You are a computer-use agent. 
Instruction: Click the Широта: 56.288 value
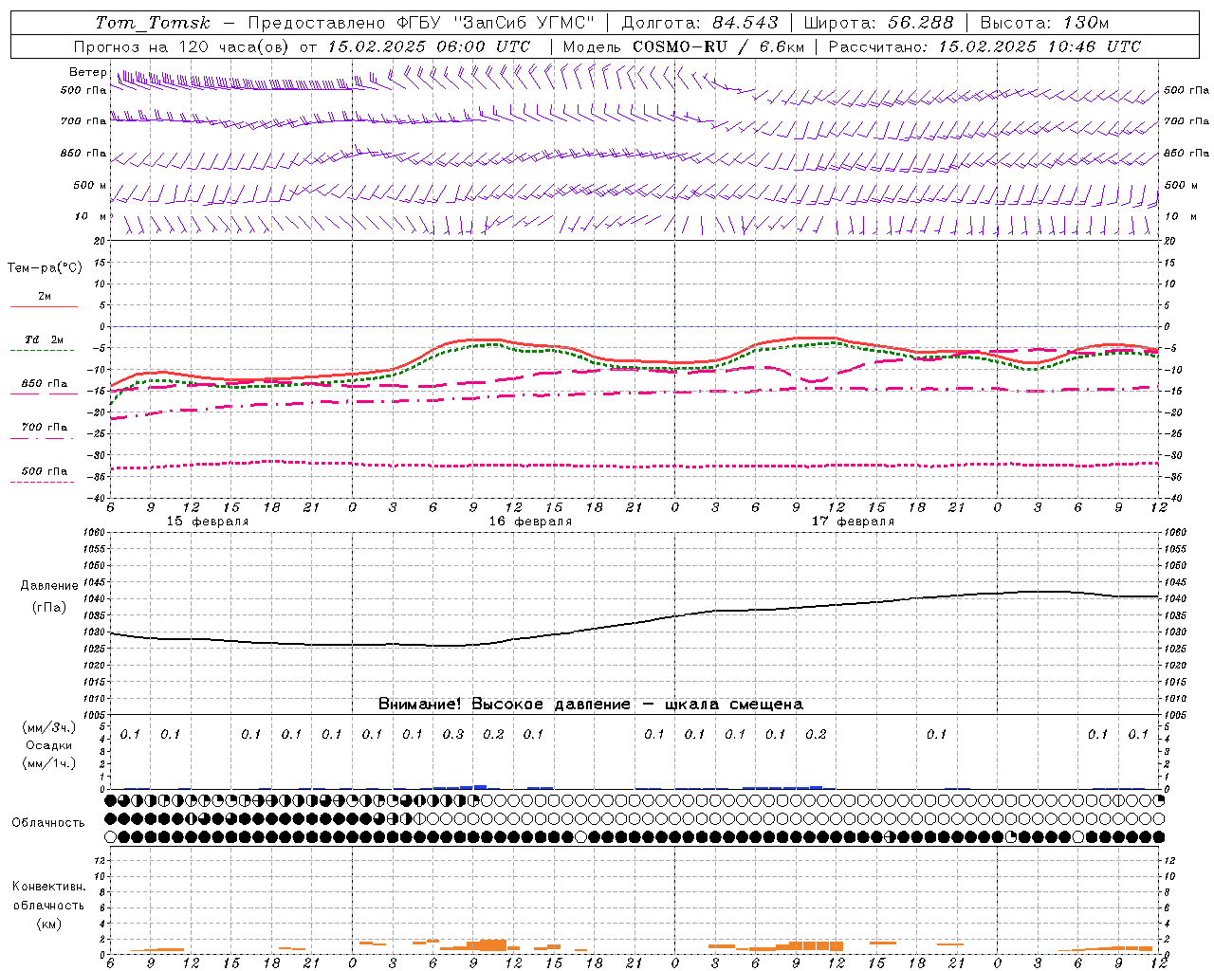click(x=878, y=23)
